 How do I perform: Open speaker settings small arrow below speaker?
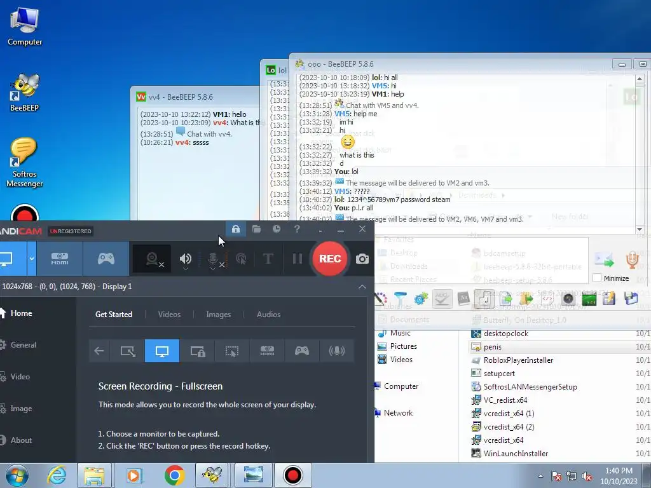coord(185,269)
